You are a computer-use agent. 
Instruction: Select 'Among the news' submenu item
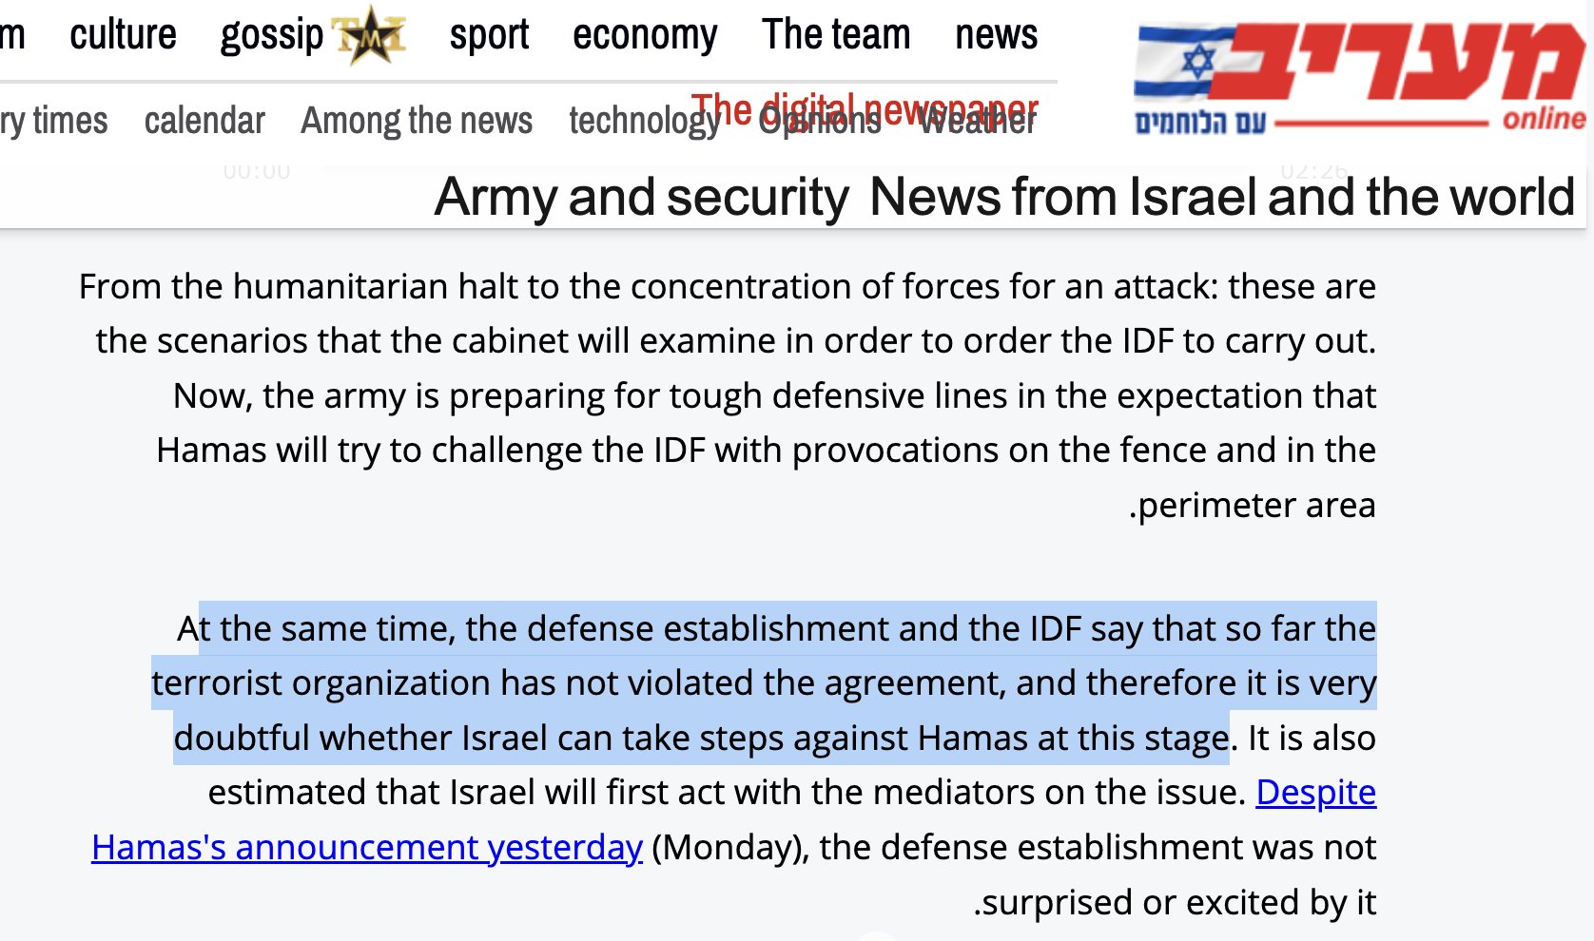point(417,121)
